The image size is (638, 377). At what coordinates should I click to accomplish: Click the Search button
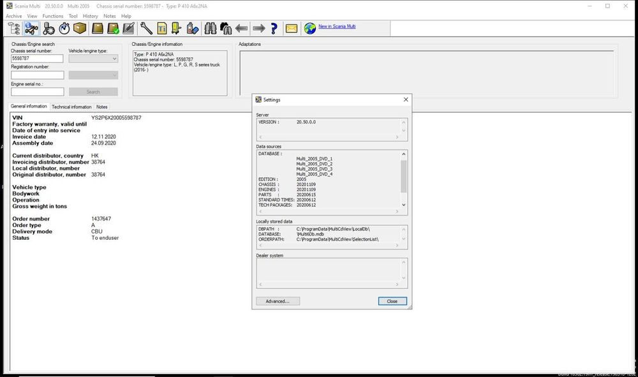[x=93, y=92]
